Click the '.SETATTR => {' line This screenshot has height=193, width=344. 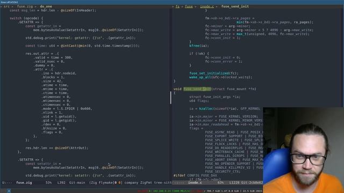[30, 160]
